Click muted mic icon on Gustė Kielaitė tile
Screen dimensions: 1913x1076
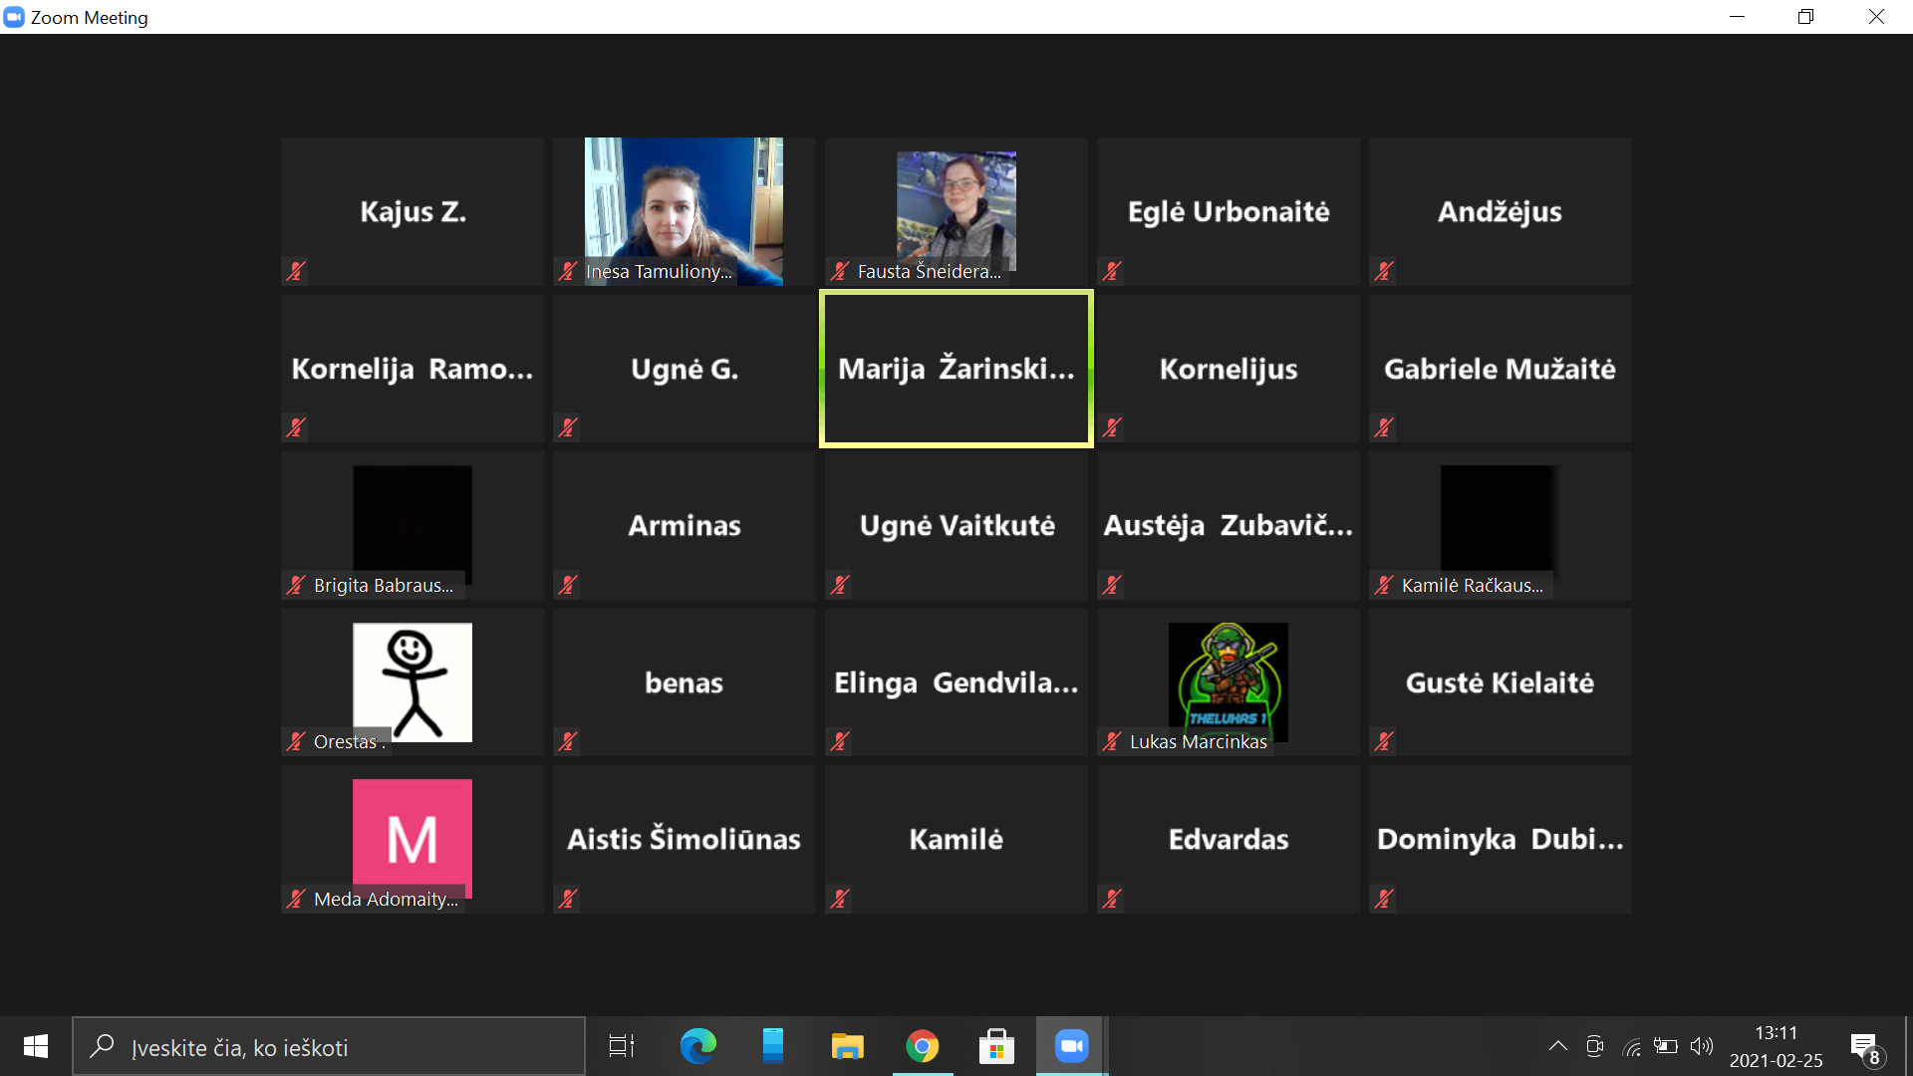click(1384, 741)
